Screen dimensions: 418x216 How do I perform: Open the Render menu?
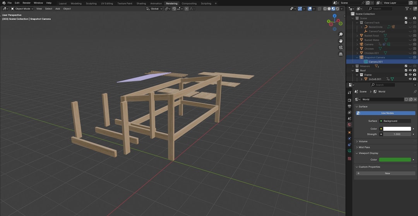[x=26, y=3]
